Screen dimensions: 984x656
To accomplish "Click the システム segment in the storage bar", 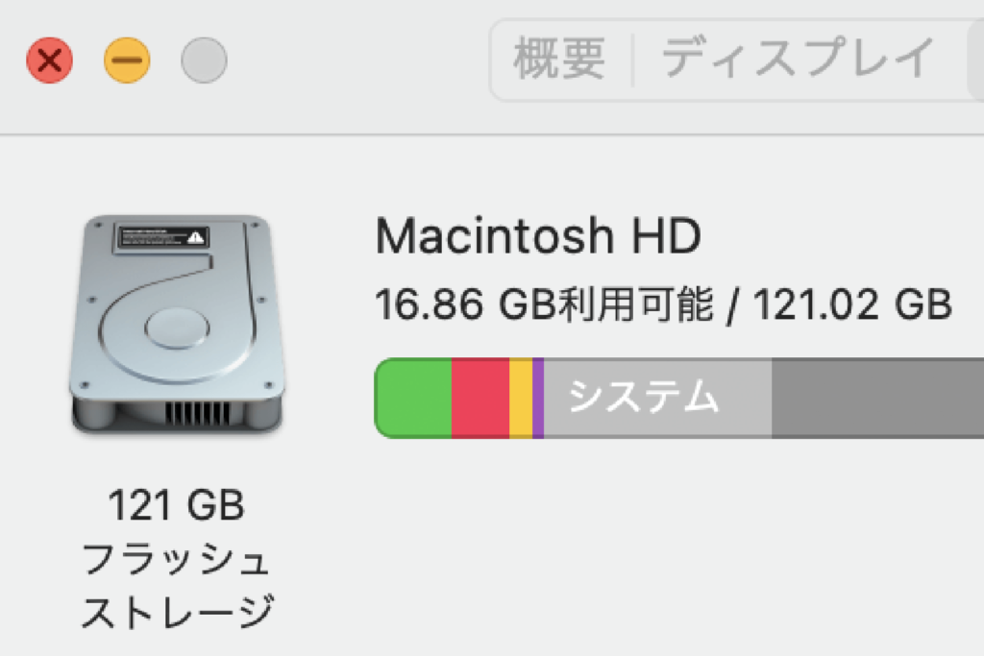I will pyautogui.click(x=644, y=398).
